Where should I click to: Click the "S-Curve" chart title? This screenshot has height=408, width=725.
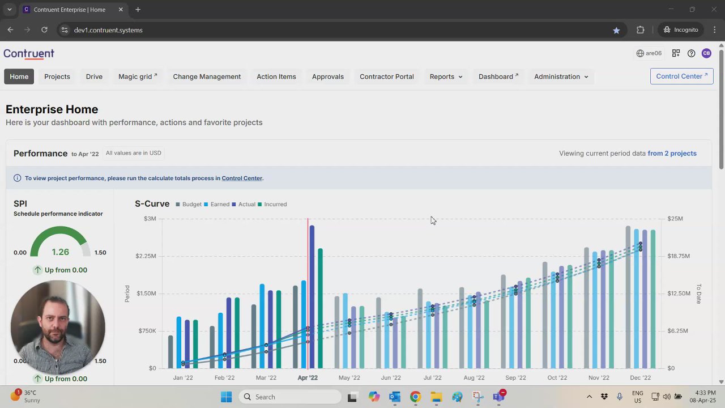[x=152, y=203]
